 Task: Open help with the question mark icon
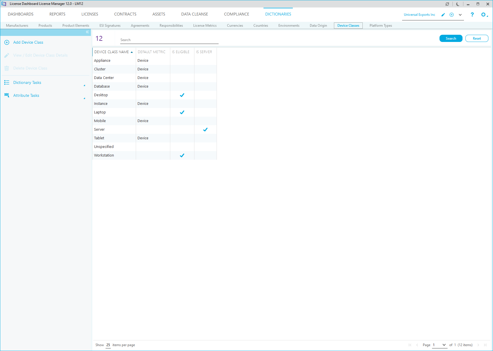[472, 15]
